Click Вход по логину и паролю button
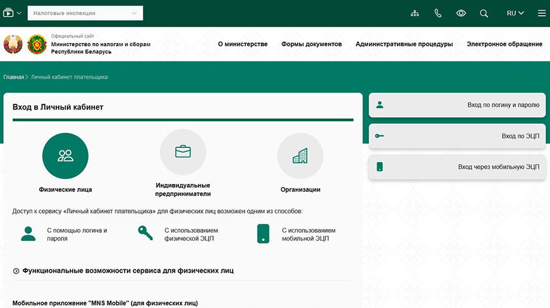The image size is (550, 308). coord(457,105)
